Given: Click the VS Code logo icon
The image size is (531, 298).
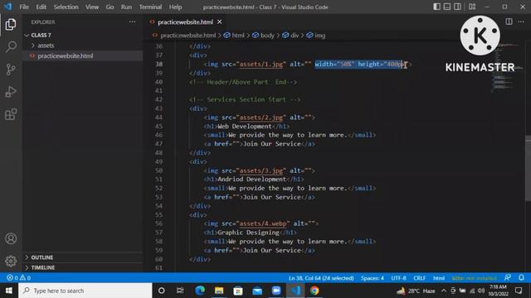Looking at the screenshot, I should (x=7, y=7).
